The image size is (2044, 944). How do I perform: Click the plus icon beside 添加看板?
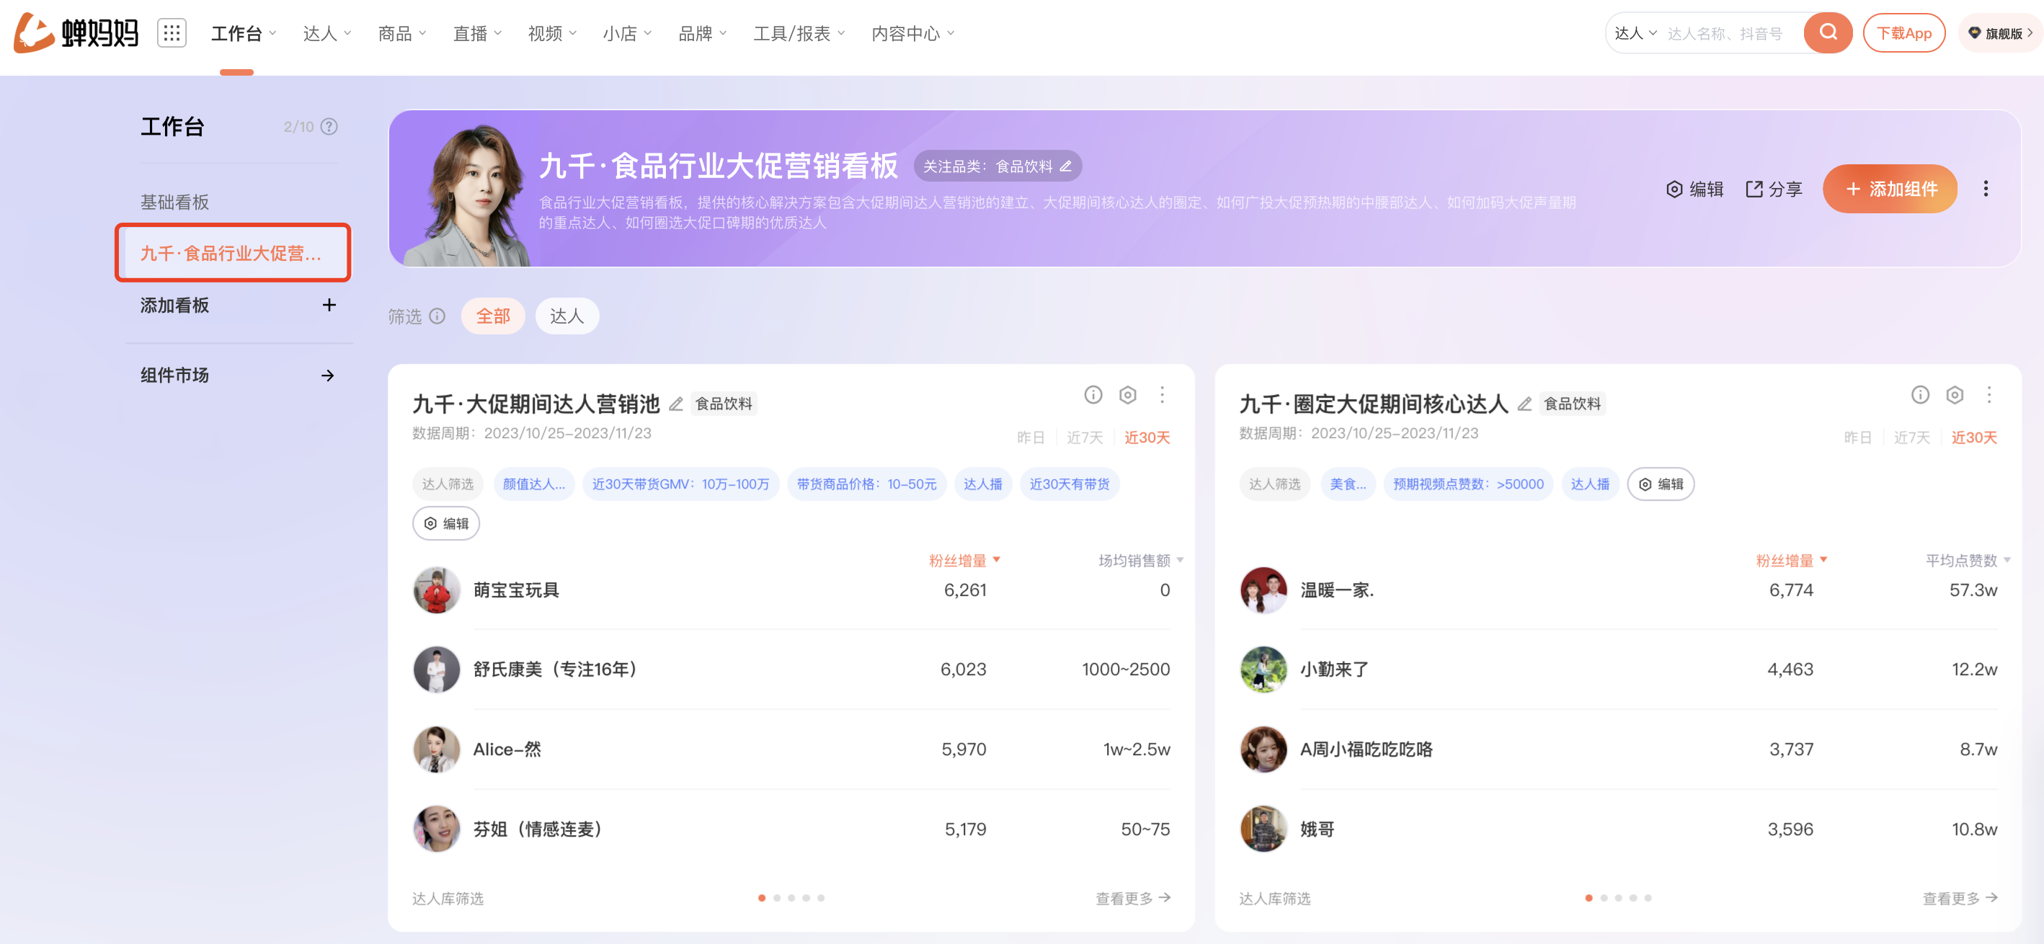coord(329,306)
